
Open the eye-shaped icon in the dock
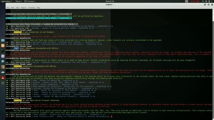click(x=3, y=72)
